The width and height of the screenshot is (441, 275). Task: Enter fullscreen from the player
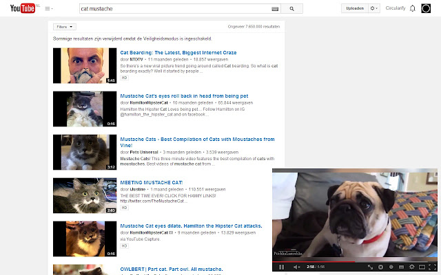tap(432, 267)
